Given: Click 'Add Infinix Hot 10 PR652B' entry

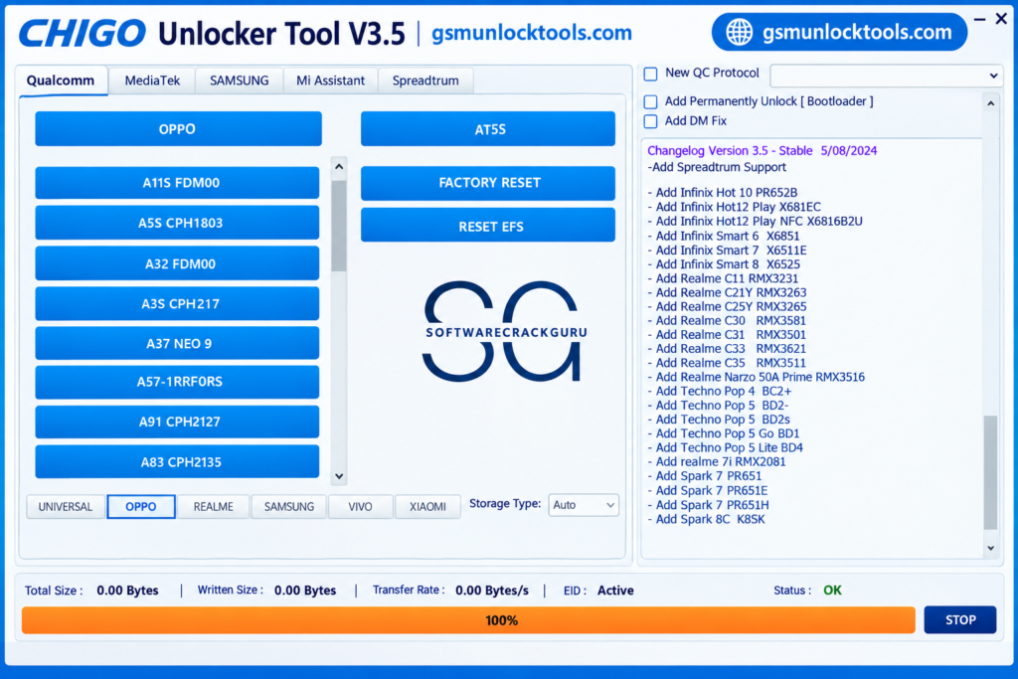Looking at the screenshot, I should pyautogui.click(x=723, y=193).
